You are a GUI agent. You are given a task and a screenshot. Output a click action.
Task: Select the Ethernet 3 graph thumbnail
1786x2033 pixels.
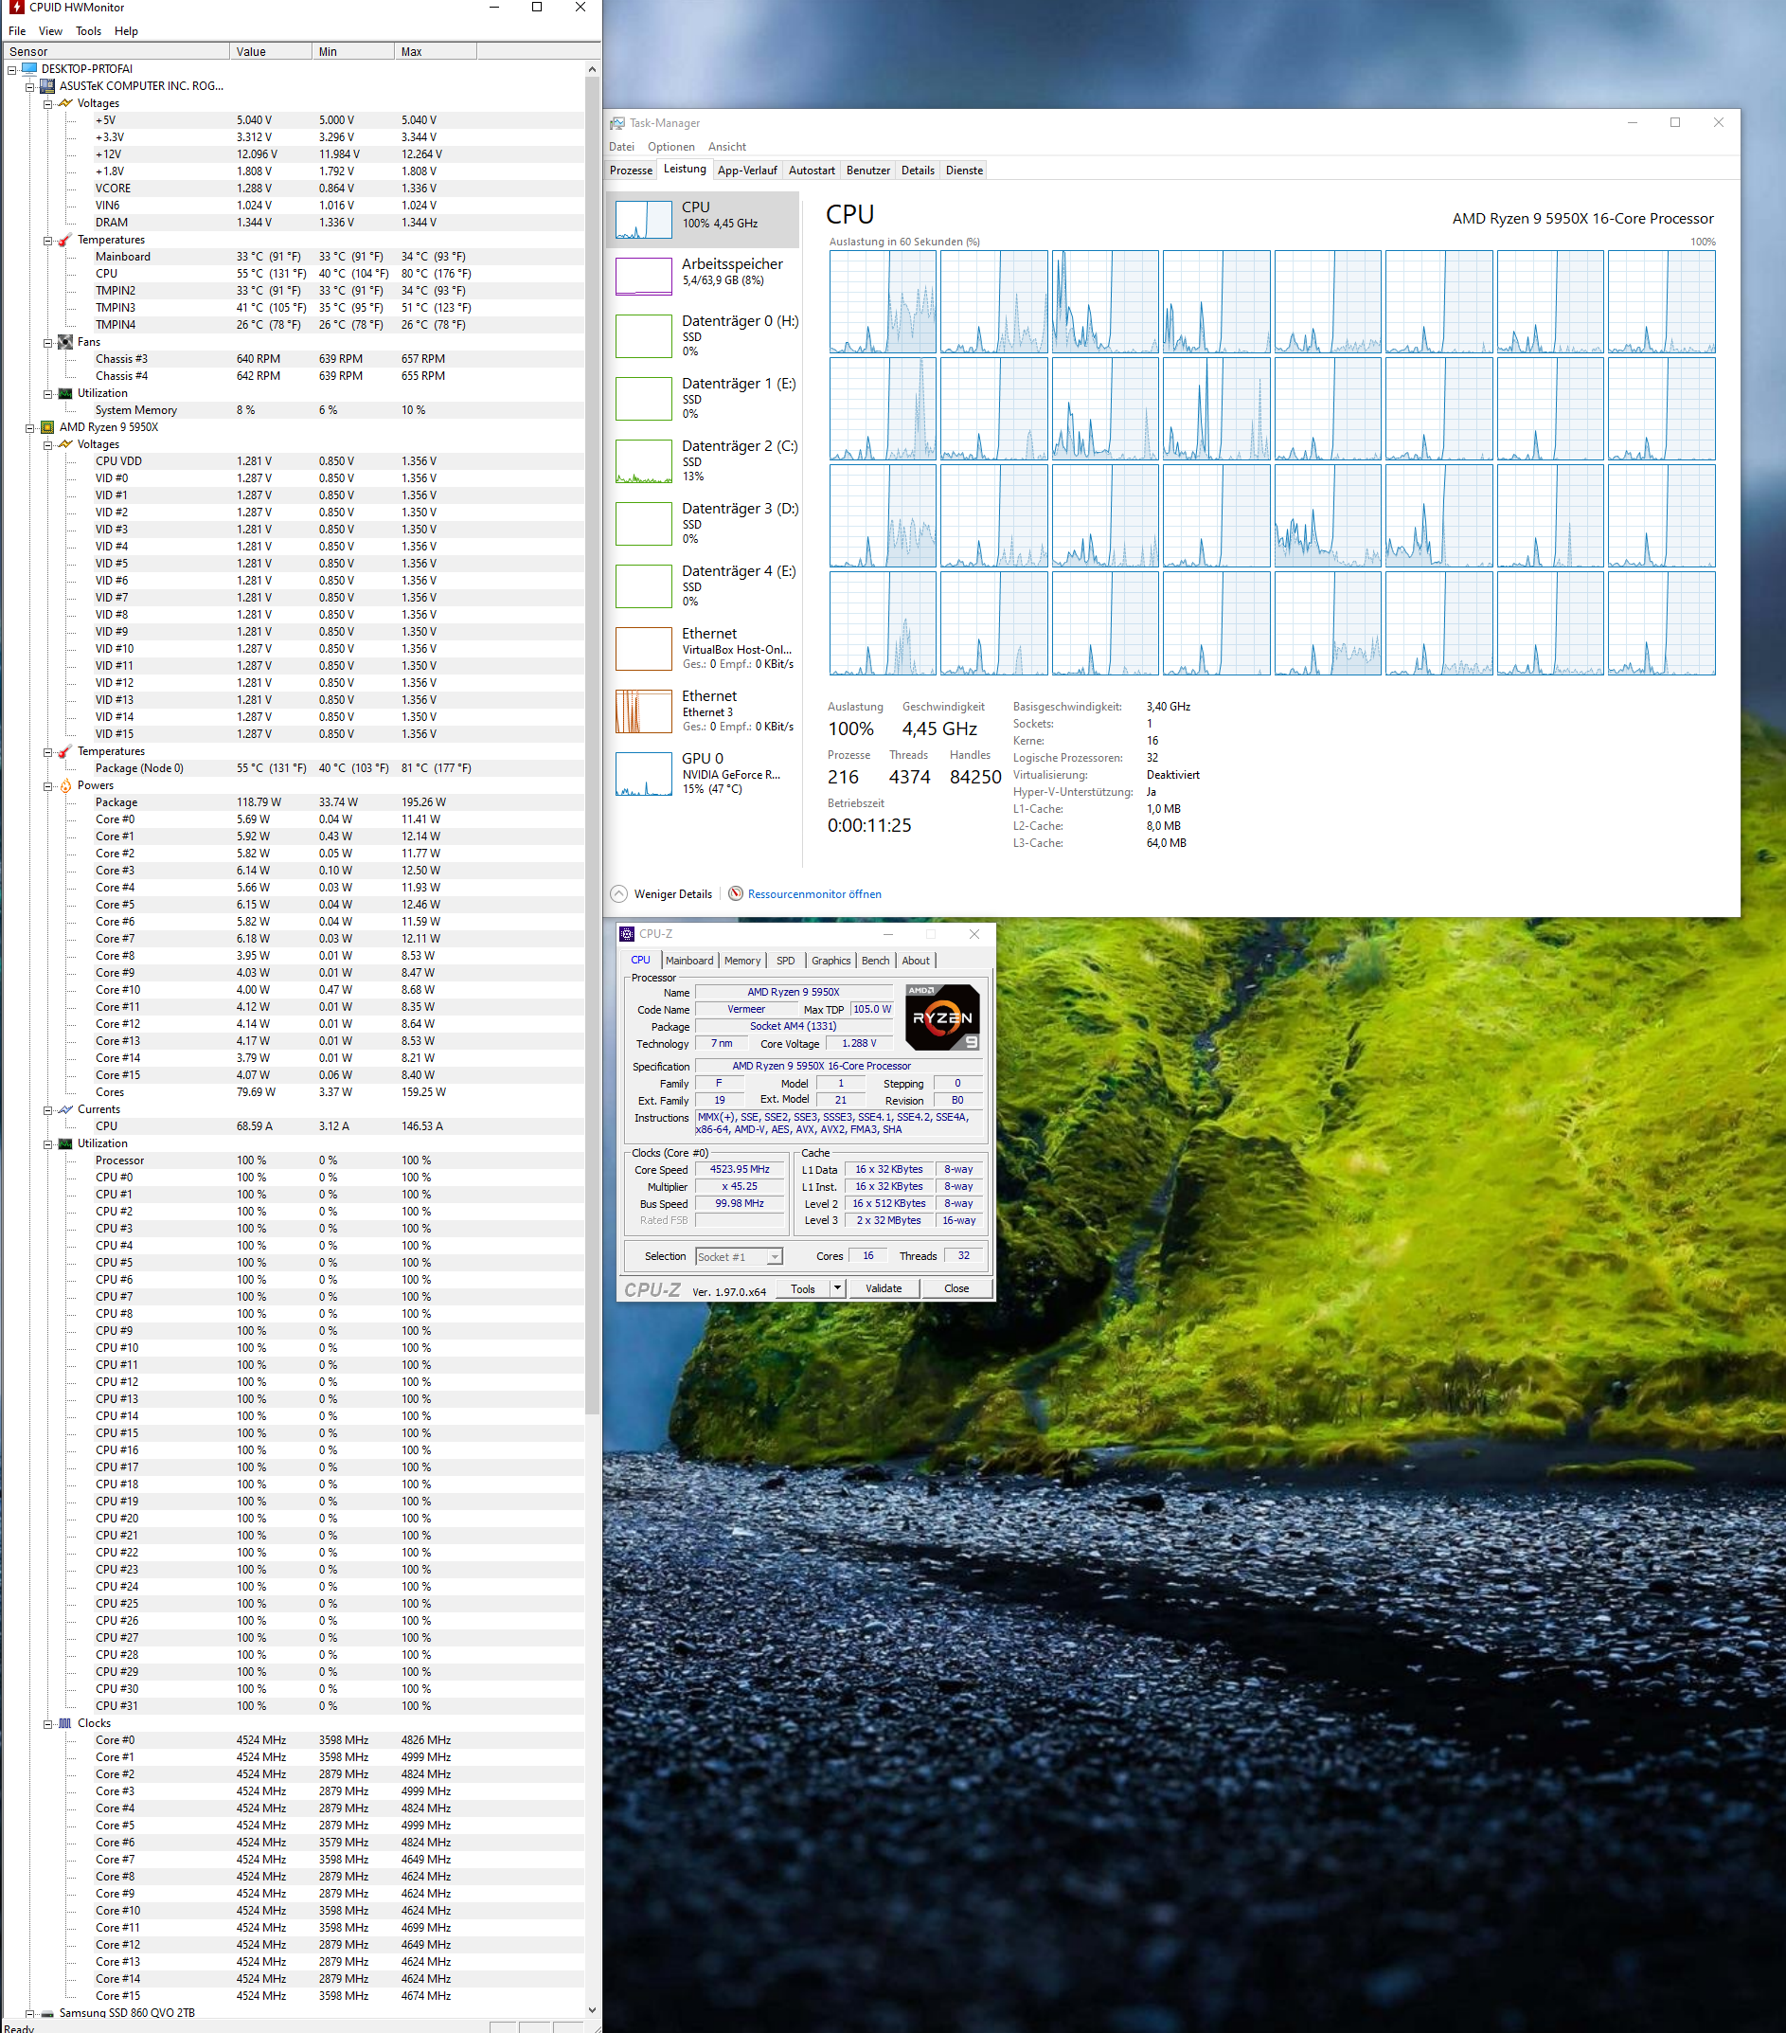pyautogui.click(x=643, y=711)
